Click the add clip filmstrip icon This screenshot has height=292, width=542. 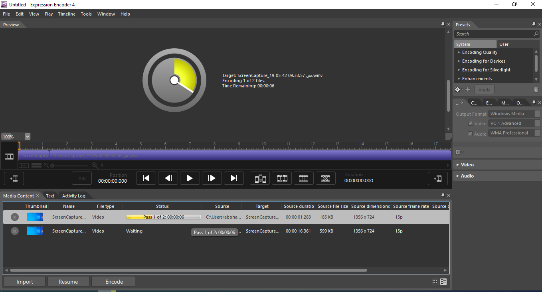(260, 178)
